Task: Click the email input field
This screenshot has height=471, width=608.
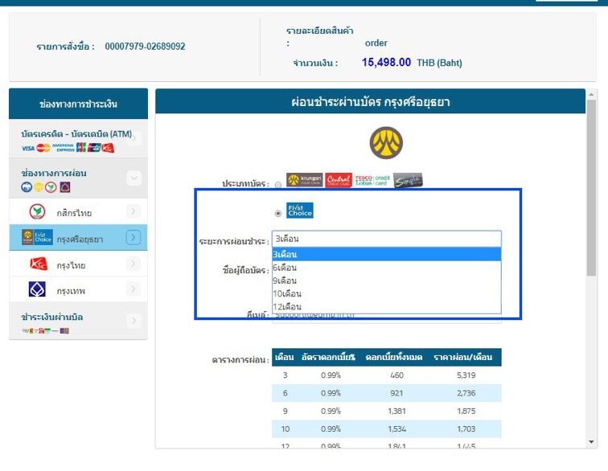Action: click(387, 318)
